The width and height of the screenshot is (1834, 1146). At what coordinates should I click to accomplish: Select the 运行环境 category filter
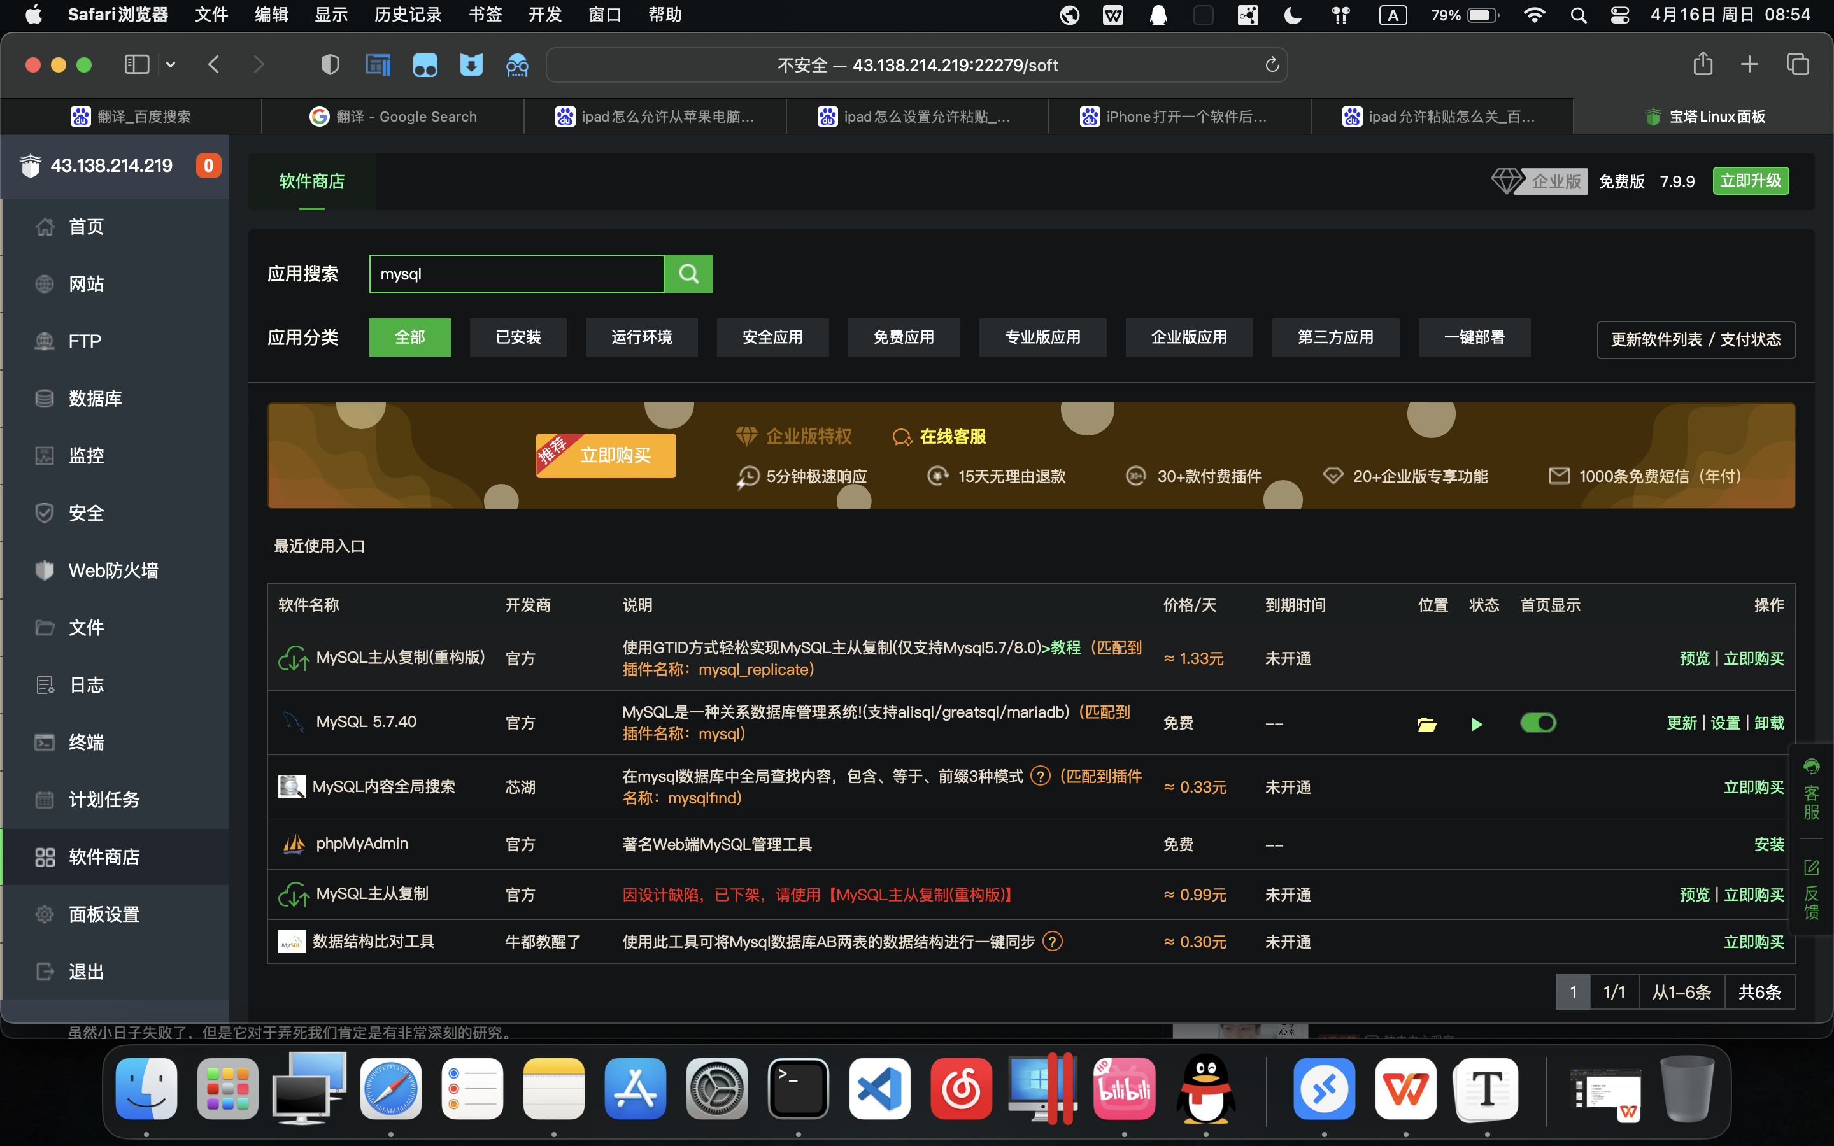pos(642,337)
